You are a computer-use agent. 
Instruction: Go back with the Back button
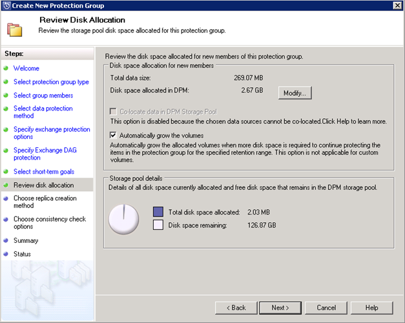pos(235,307)
